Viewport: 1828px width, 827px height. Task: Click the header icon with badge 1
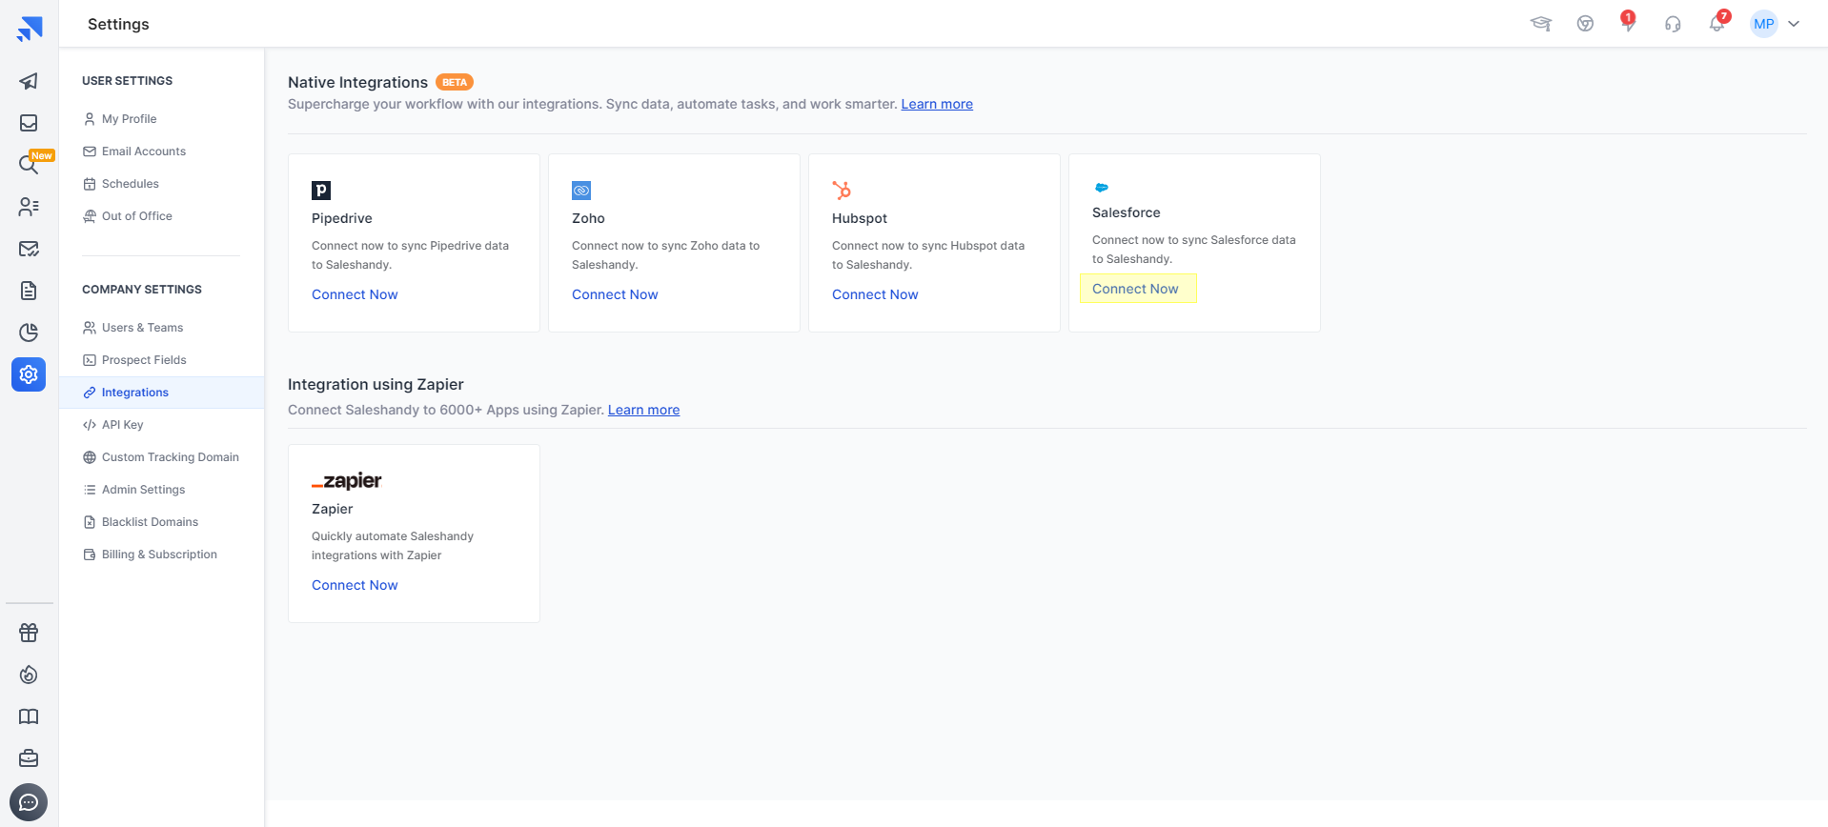point(1628,22)
